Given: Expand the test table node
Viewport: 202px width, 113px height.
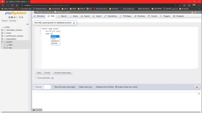Looking at the screenshot, I should (5, 48).
